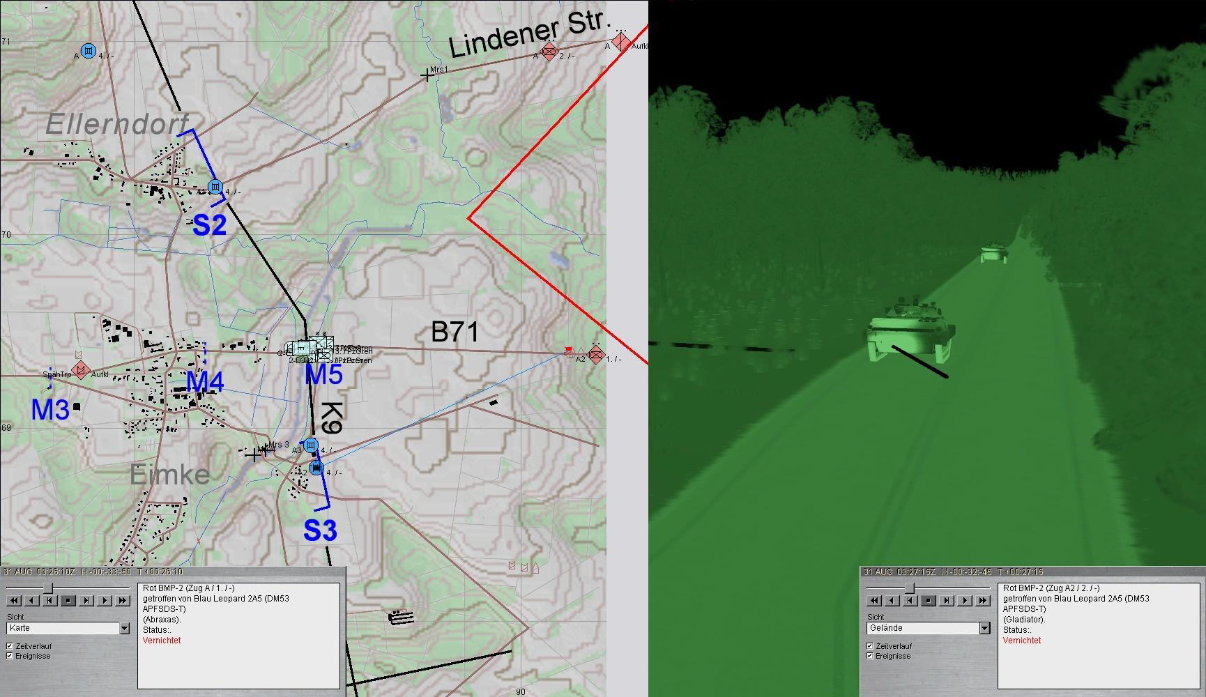The height and width of the screenshot is (697, 1206).
Task: Select blue unit icon near S2
Action: click(215, 187)
